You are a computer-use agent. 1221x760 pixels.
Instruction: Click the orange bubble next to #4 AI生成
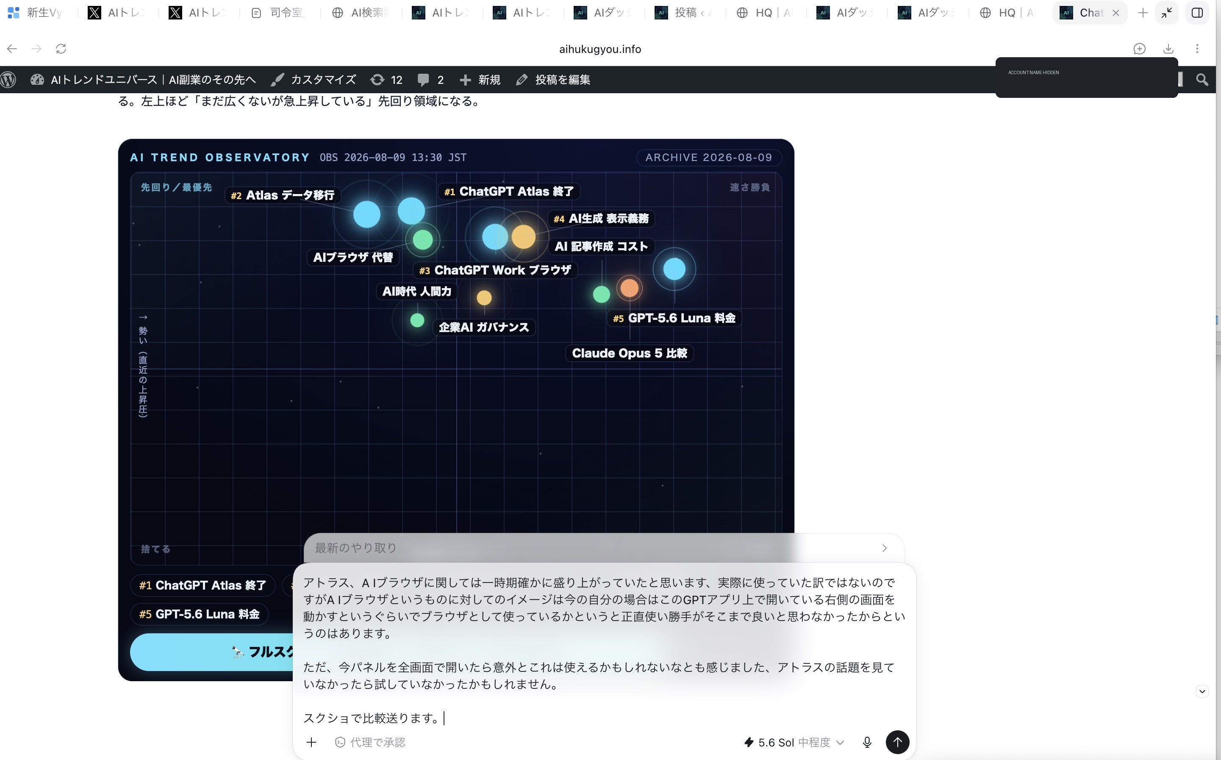click(523, 236)
